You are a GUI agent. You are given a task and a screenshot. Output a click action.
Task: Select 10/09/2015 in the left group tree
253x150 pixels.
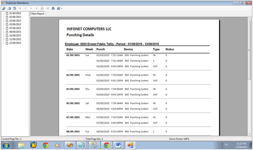(15, 35)
